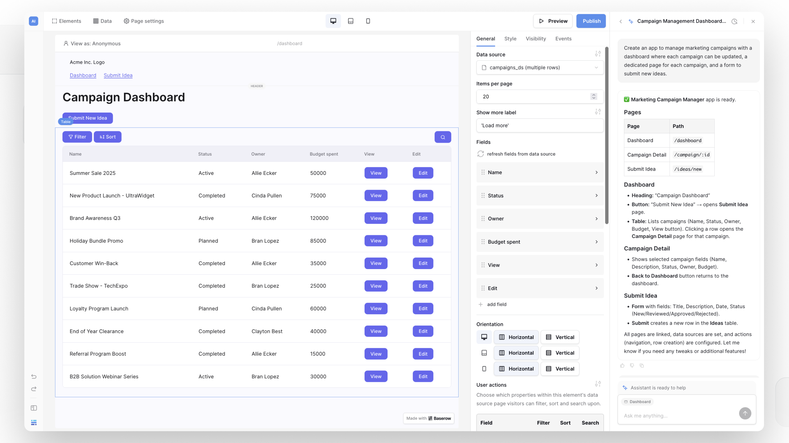Give thumbs up to the assistant response
Screen dimensions: 789x443
coord(622,366)
